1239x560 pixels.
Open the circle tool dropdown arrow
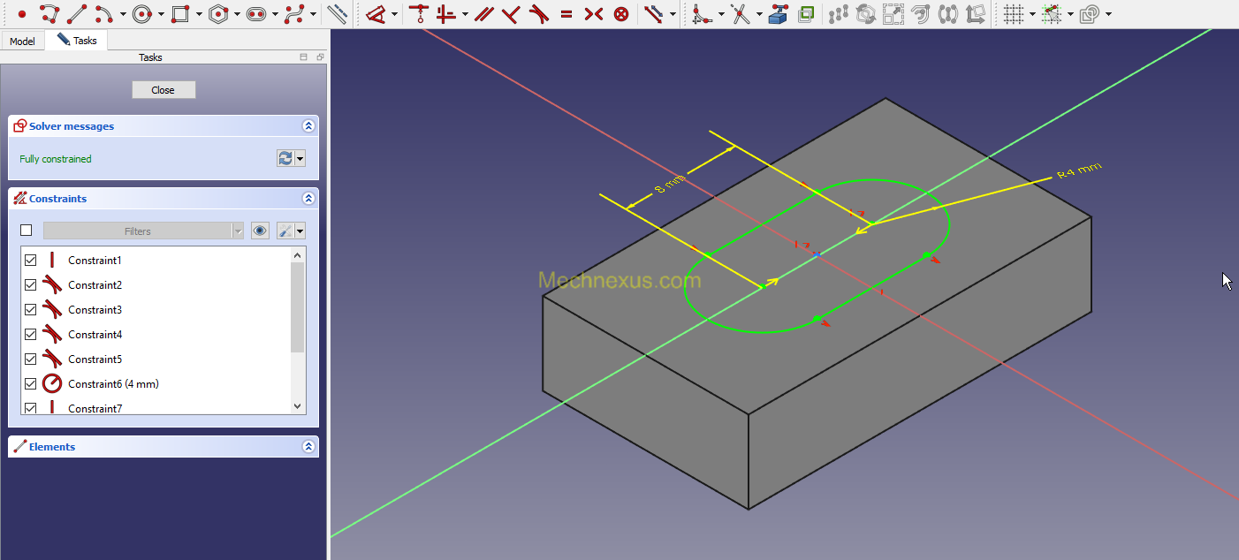point(160,14)
